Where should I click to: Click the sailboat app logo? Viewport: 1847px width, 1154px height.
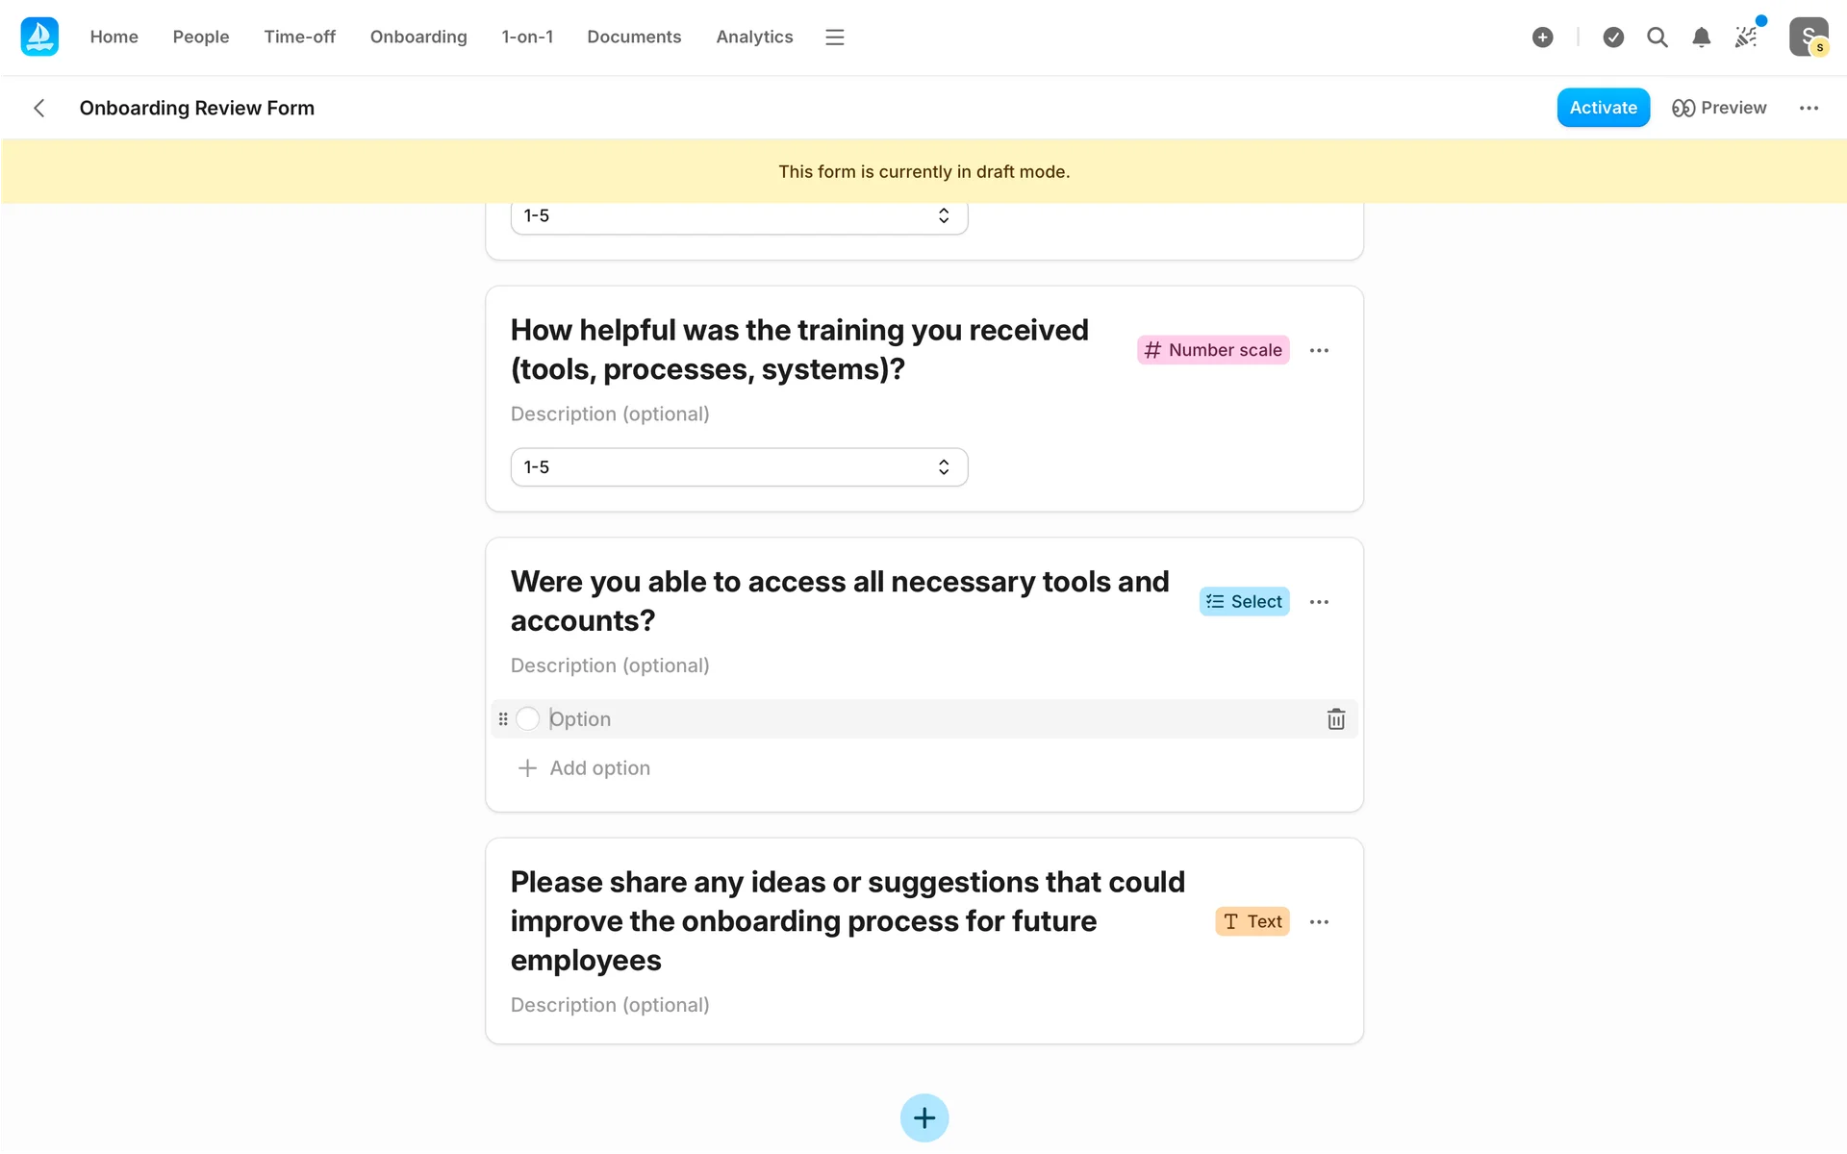click(x=39, y=37)
